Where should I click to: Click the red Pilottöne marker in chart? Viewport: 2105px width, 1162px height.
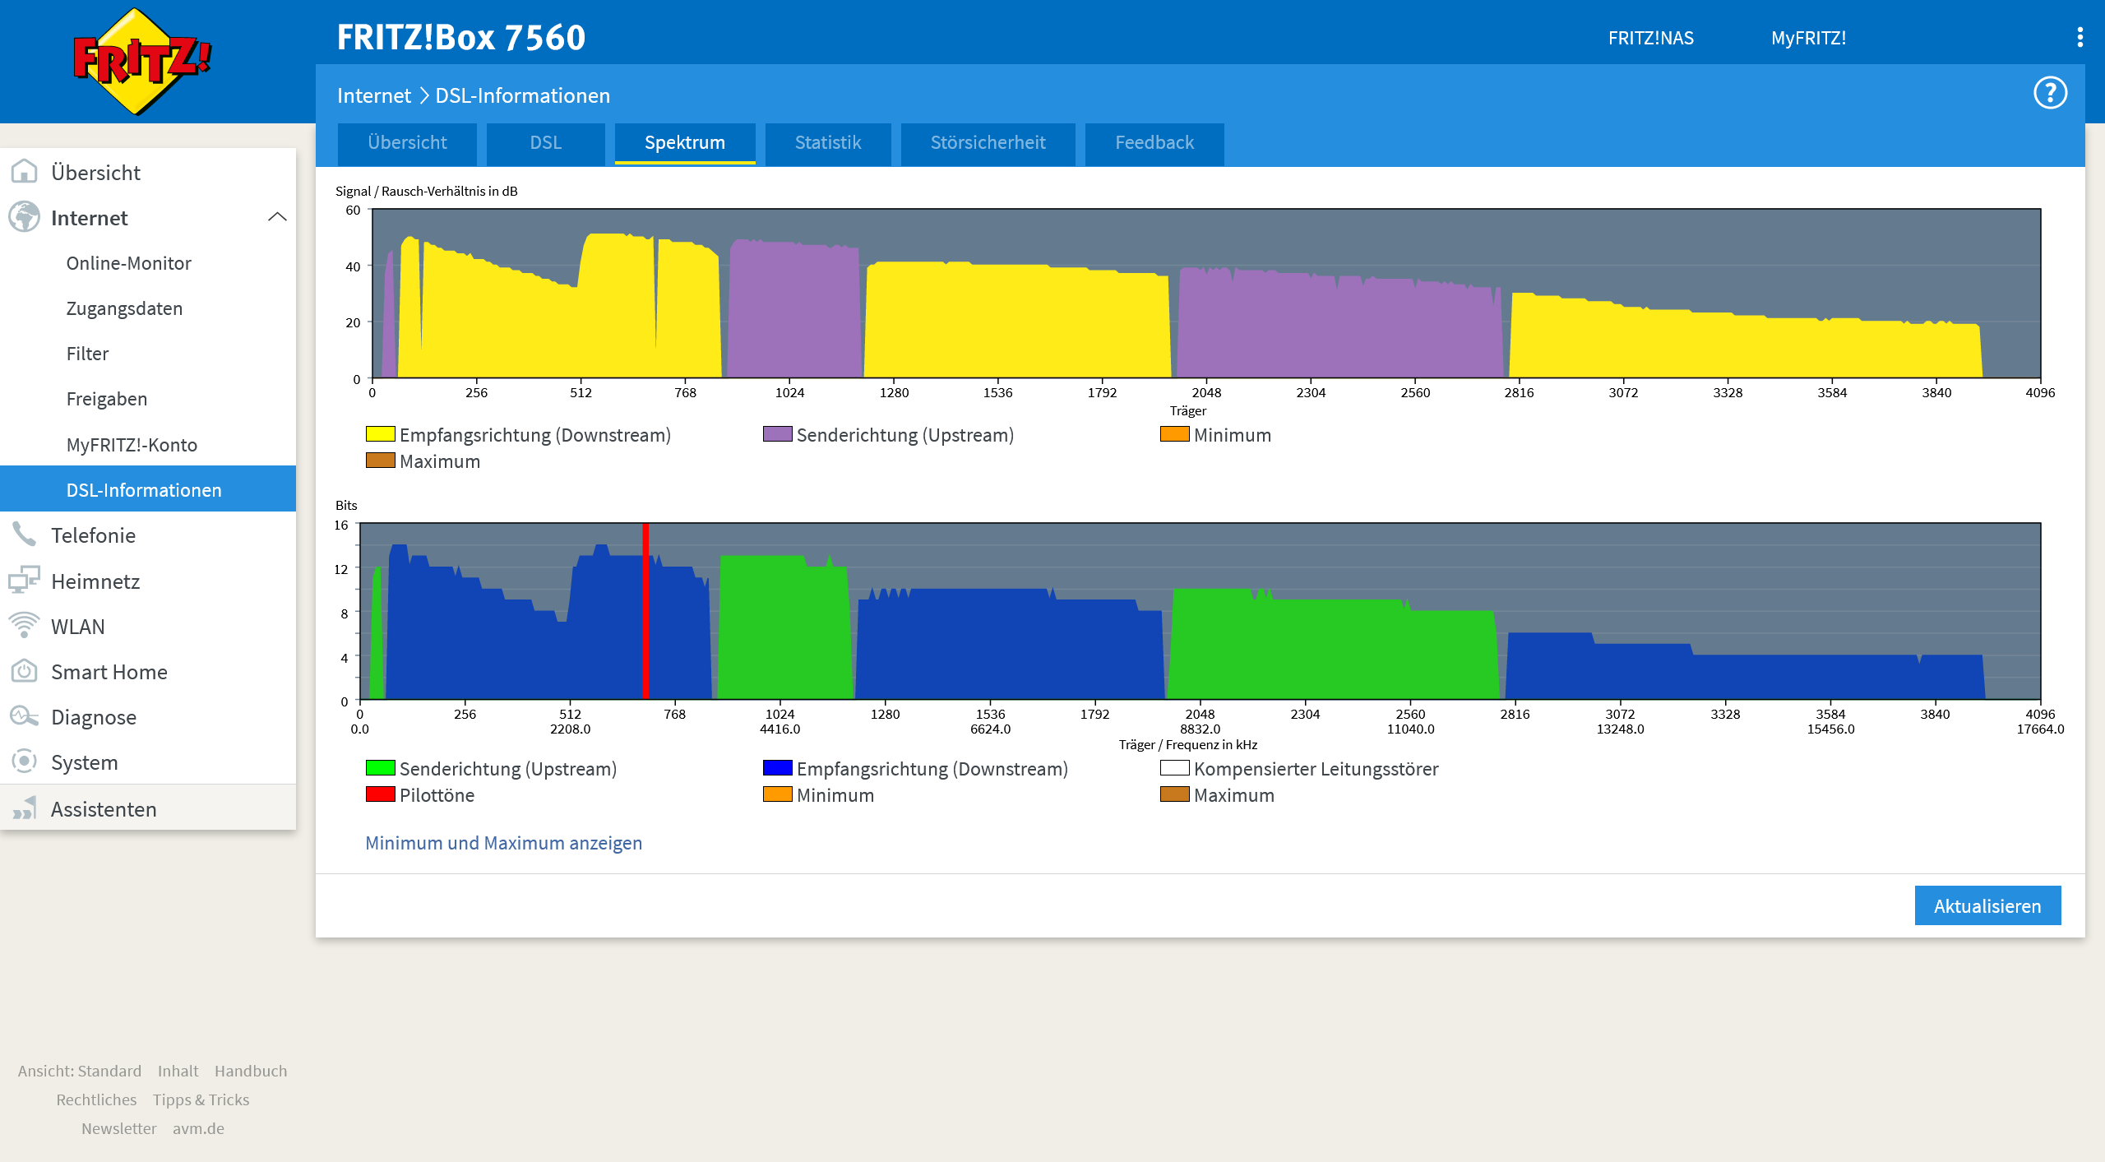coord(645,611)
